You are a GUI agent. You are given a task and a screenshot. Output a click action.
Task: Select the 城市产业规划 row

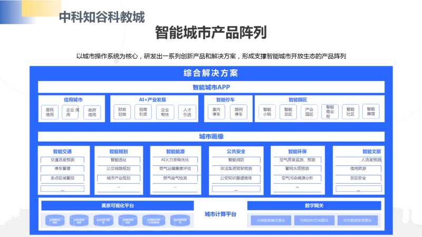pyautogui.click(x=119, y=178)
